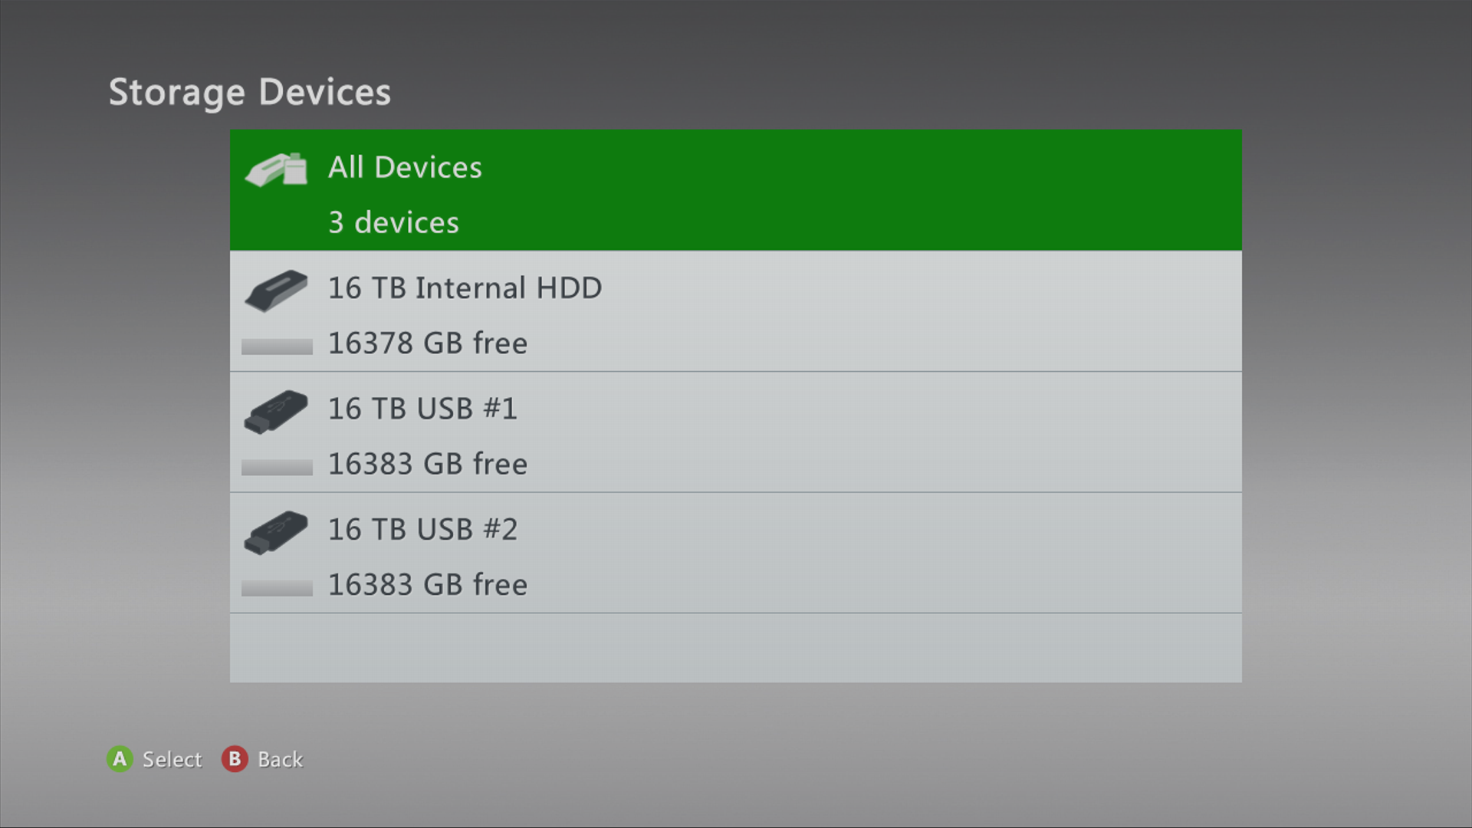Click the USB #2 flash drive icon
The height and width of the screenshot is (828, 1472).
(x=276, y=532)
